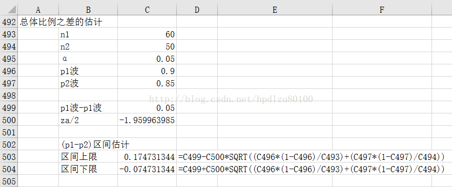The height and width of the screenshot is (187, 452).
Task: Click the formula text starting =C499+C500*SQRT
Action: coord(312,169)
